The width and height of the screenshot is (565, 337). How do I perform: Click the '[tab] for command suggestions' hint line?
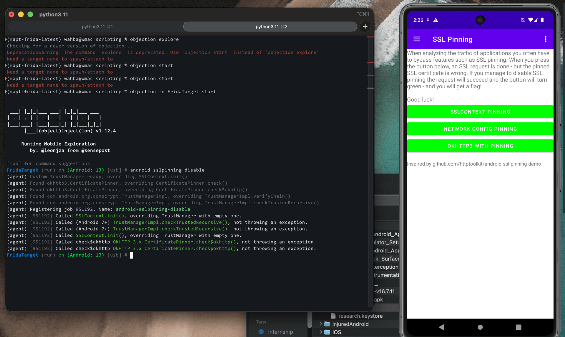click(48, 164)
